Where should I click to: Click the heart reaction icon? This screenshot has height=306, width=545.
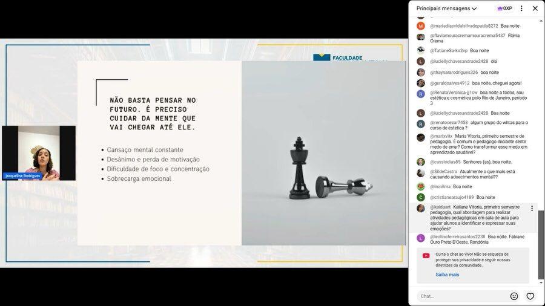530,296
